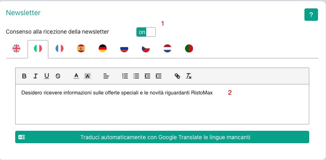326x160 pixels.
Task: Switch to the Spanish flag tab
Action: click(x=81, y=48)
